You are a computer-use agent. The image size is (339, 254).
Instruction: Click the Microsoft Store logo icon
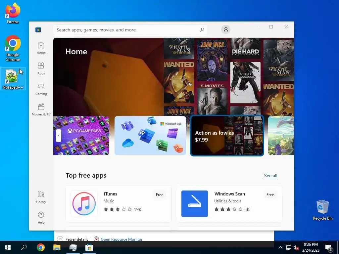point(38,29)
